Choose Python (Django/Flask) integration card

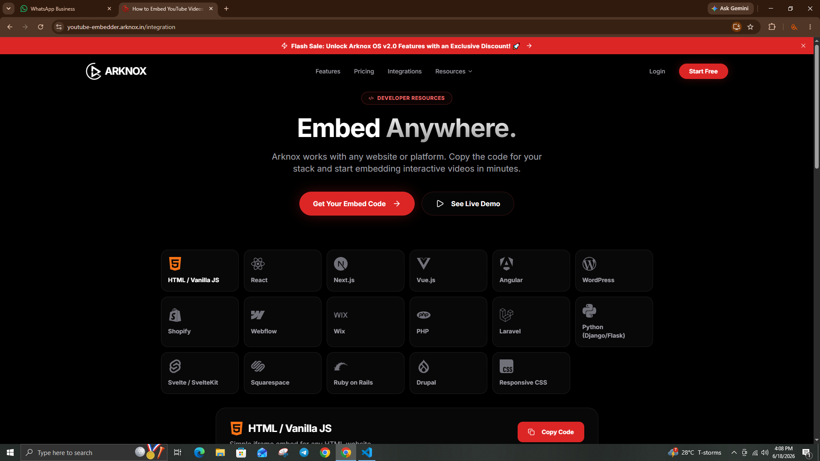coord(614,322)
